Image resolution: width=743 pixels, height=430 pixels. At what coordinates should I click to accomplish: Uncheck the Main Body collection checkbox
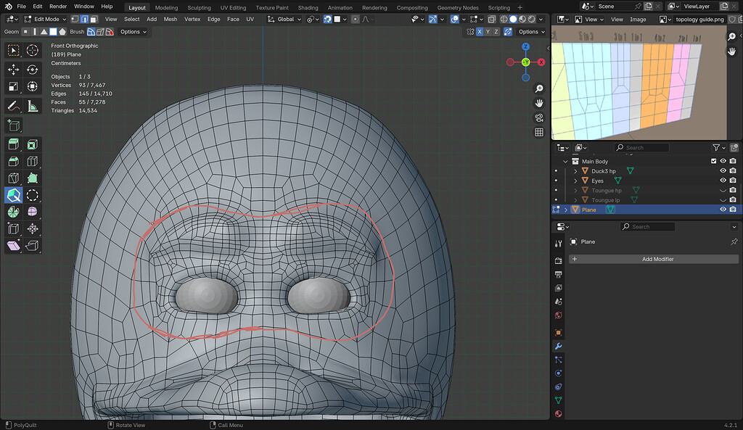pyautogui.click(x=713, y=161)
